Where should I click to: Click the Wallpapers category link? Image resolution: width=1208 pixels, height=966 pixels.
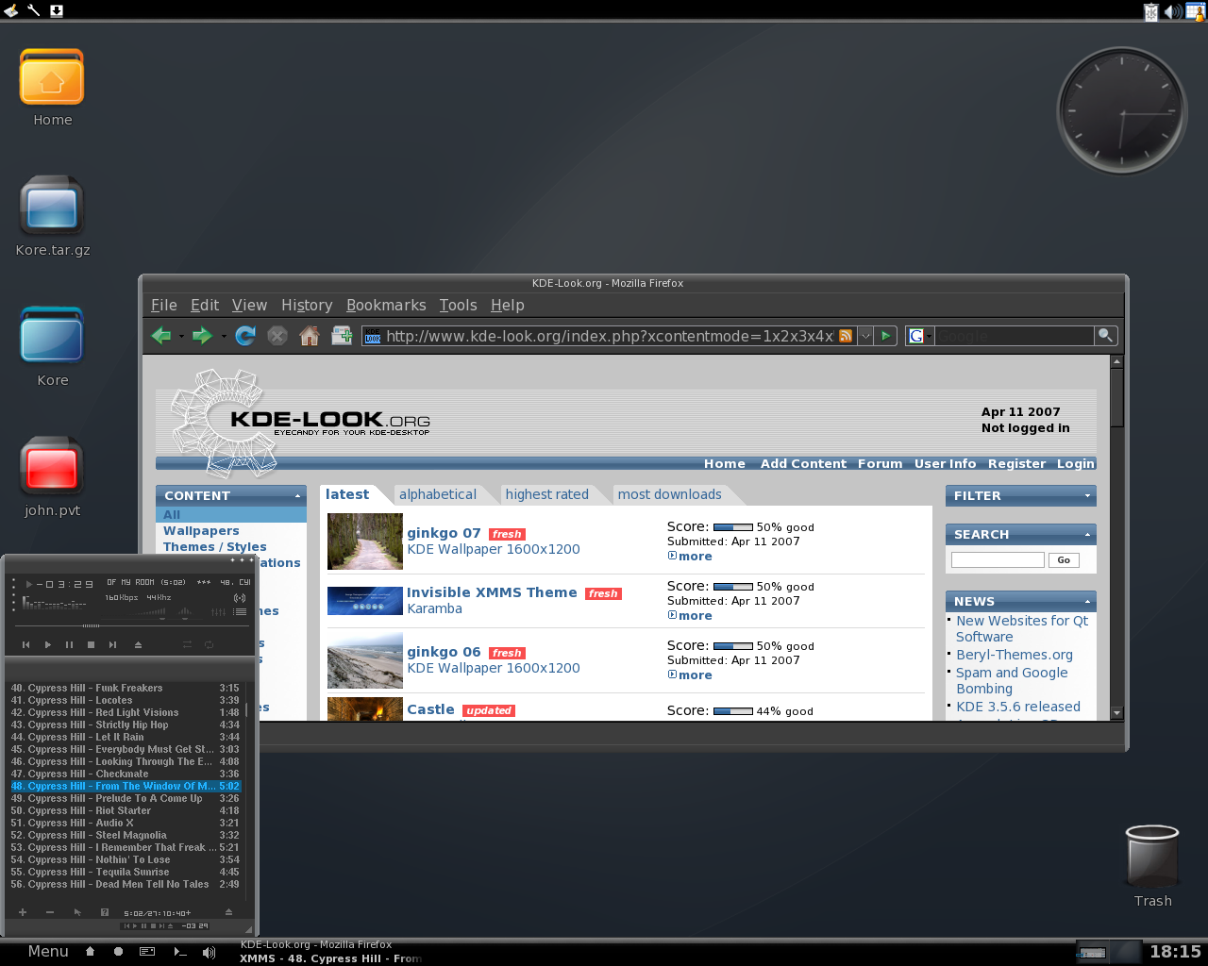(201, 531)
